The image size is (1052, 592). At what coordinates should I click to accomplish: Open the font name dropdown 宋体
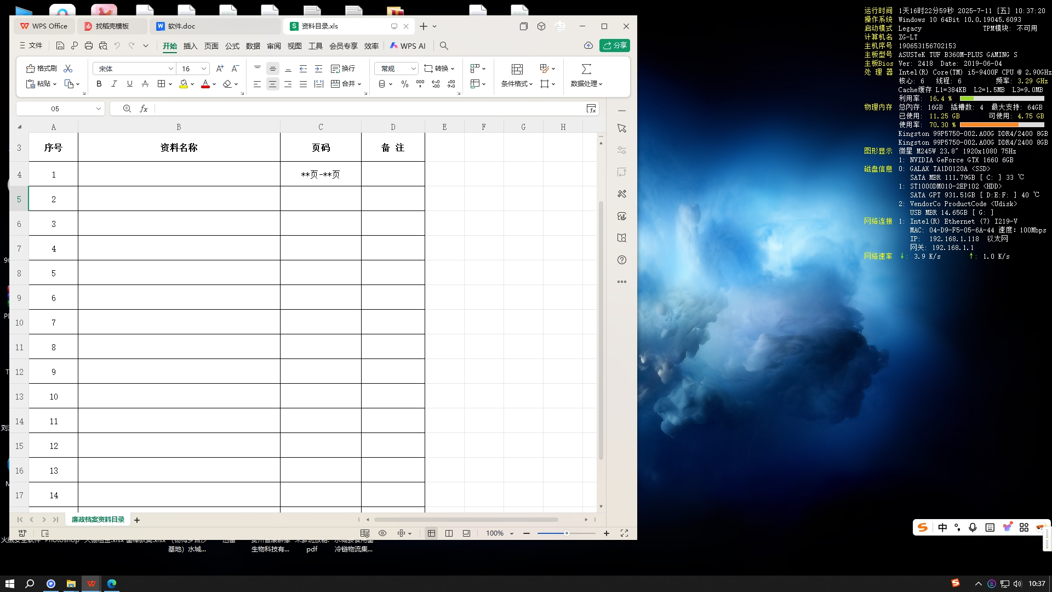point(170,69)
